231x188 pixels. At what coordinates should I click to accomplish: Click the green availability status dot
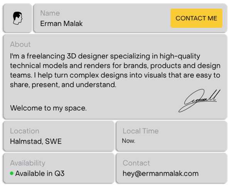[12, 173]
